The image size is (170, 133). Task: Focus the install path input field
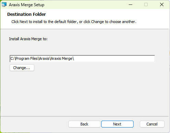(82, 58)
